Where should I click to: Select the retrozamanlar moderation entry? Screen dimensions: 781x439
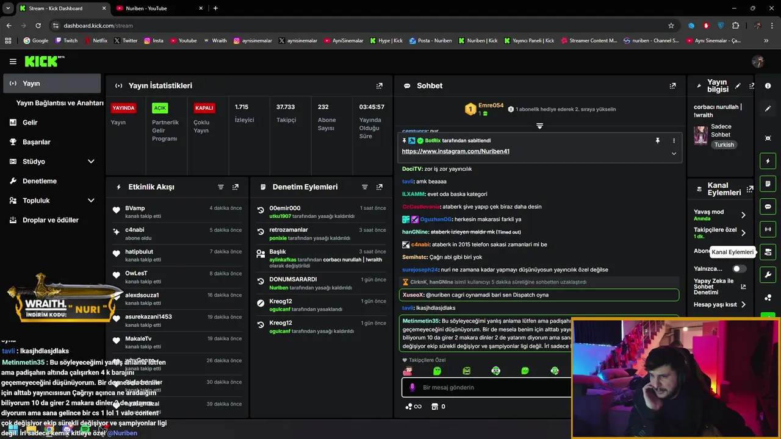pyautogui.click(x=321, y=234)
